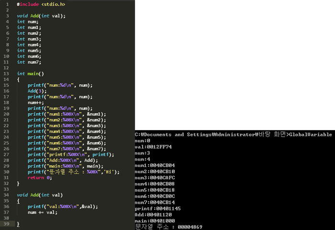Click the 'num6:0040CB0C' console output

[x=155, y=196]
